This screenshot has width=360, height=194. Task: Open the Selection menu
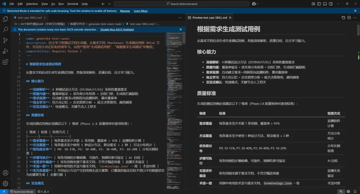pos(32,4)
